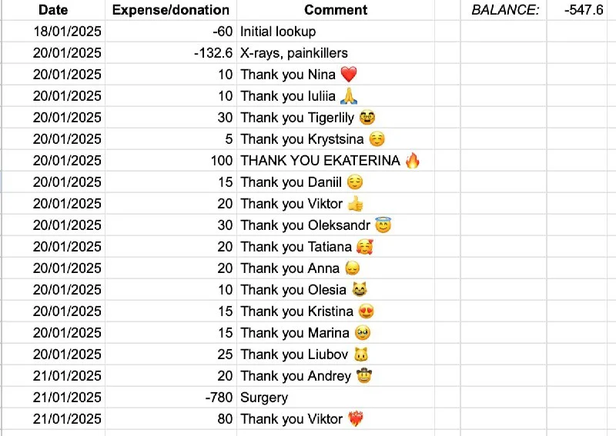Screen dimensions: 616x436
Task: Click the red heart emoji after Nina
Action: (349, 75)
